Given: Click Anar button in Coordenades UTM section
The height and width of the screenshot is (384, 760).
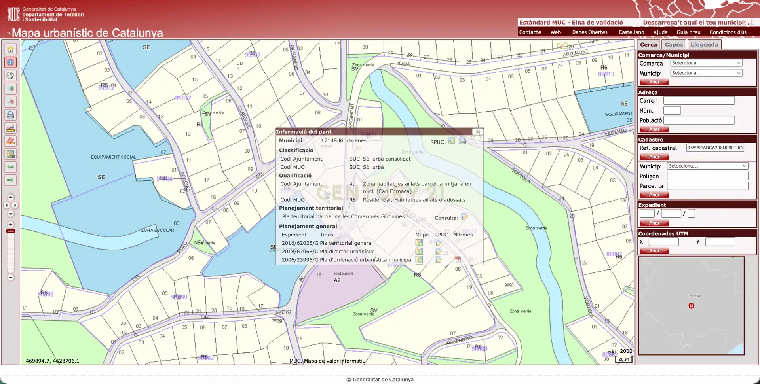Looking at the screenshot, I should tap(654, 251).
